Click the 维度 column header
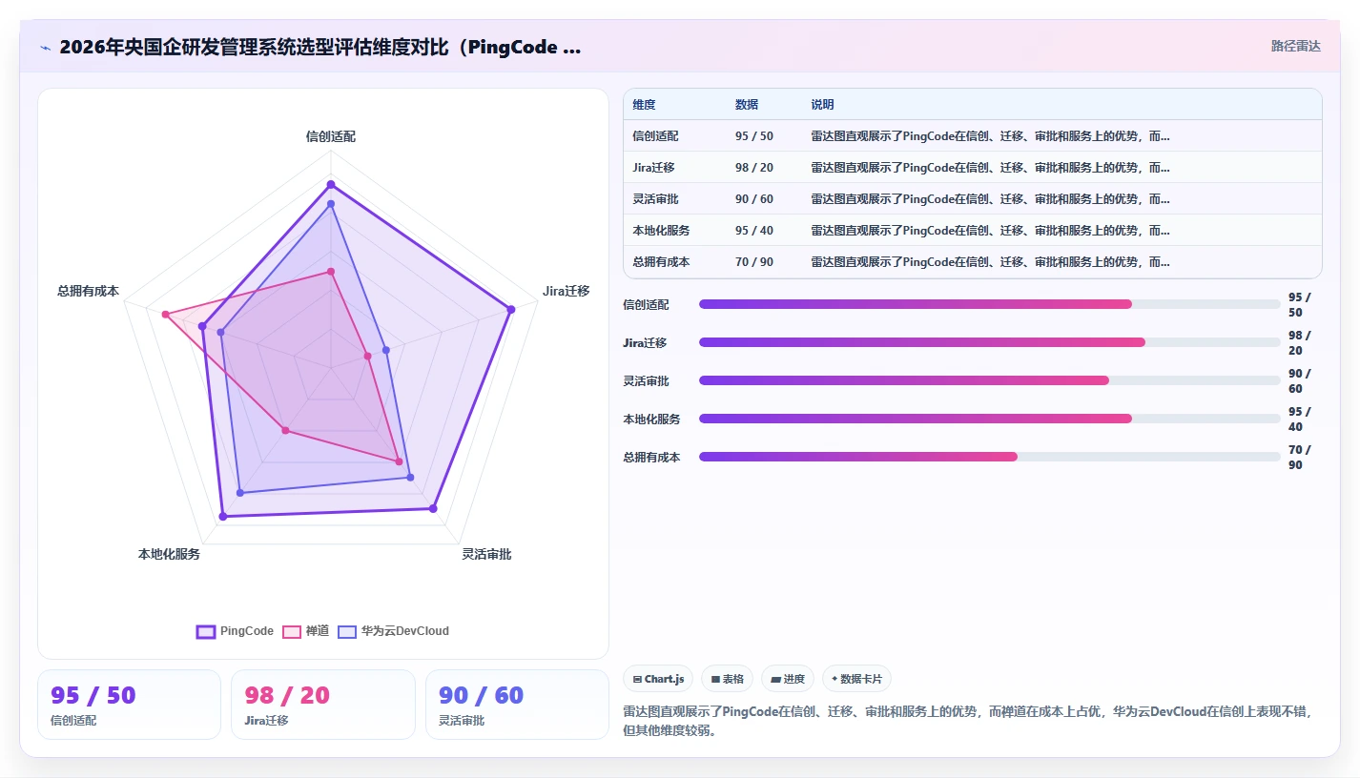 (x=644, y=105)
